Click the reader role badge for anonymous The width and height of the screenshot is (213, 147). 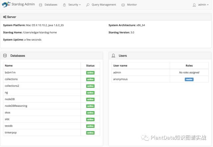click(189, 79)
